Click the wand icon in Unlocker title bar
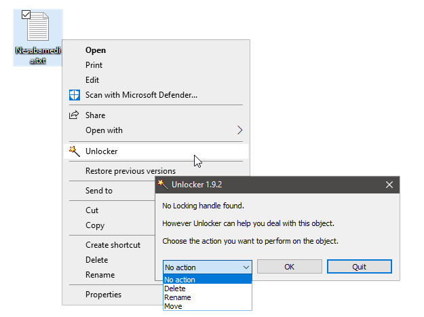 tap(163, 185)
